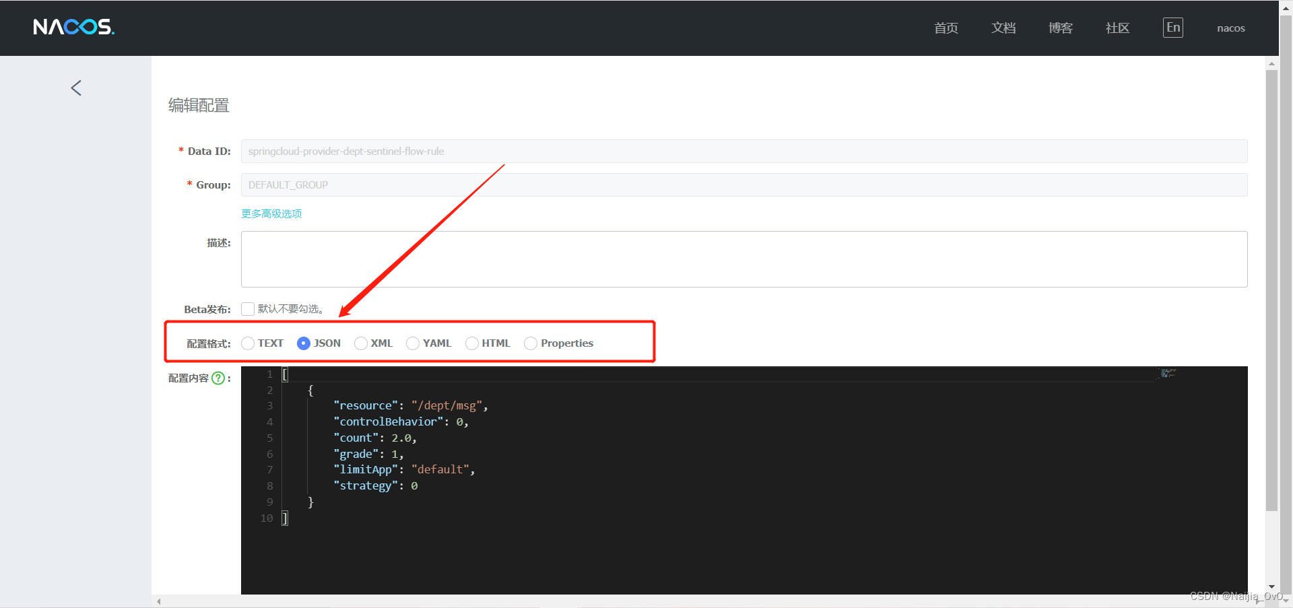Select the TEXT format radio button
The height and width of the screenshot is (608, 1293).
(x=248, y=343)
